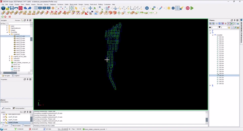Click the Undo arrow icon
This screenshot has height=131, width=243.
click(x=25, y=8)
